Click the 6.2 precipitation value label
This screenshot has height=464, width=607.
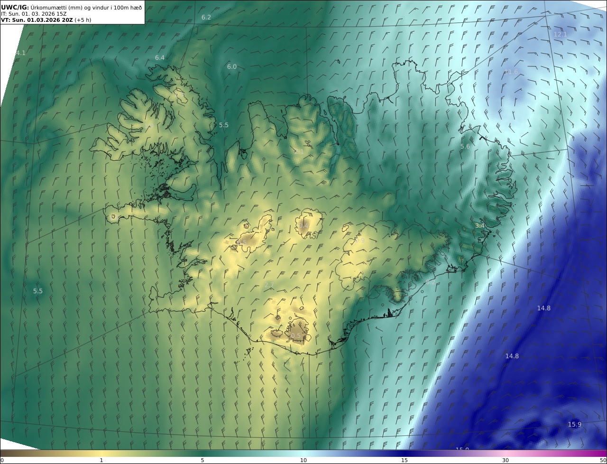coord(206,17)
